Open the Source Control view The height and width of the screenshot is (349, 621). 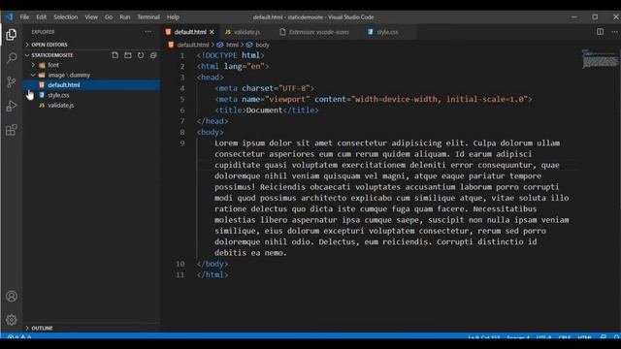[x=11, y=81]
